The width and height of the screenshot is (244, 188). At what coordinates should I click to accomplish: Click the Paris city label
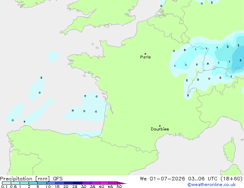point(145,57)
